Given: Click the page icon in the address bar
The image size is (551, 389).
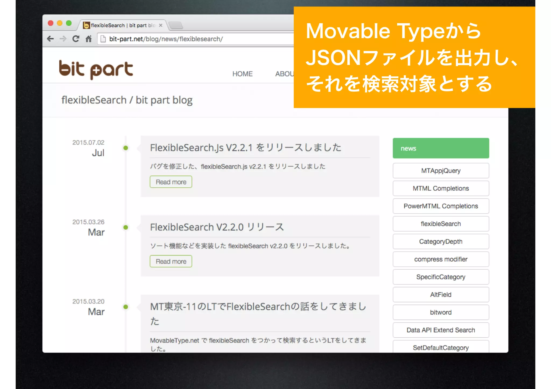Looking at the screenshot, I should (x=103, y=39).
